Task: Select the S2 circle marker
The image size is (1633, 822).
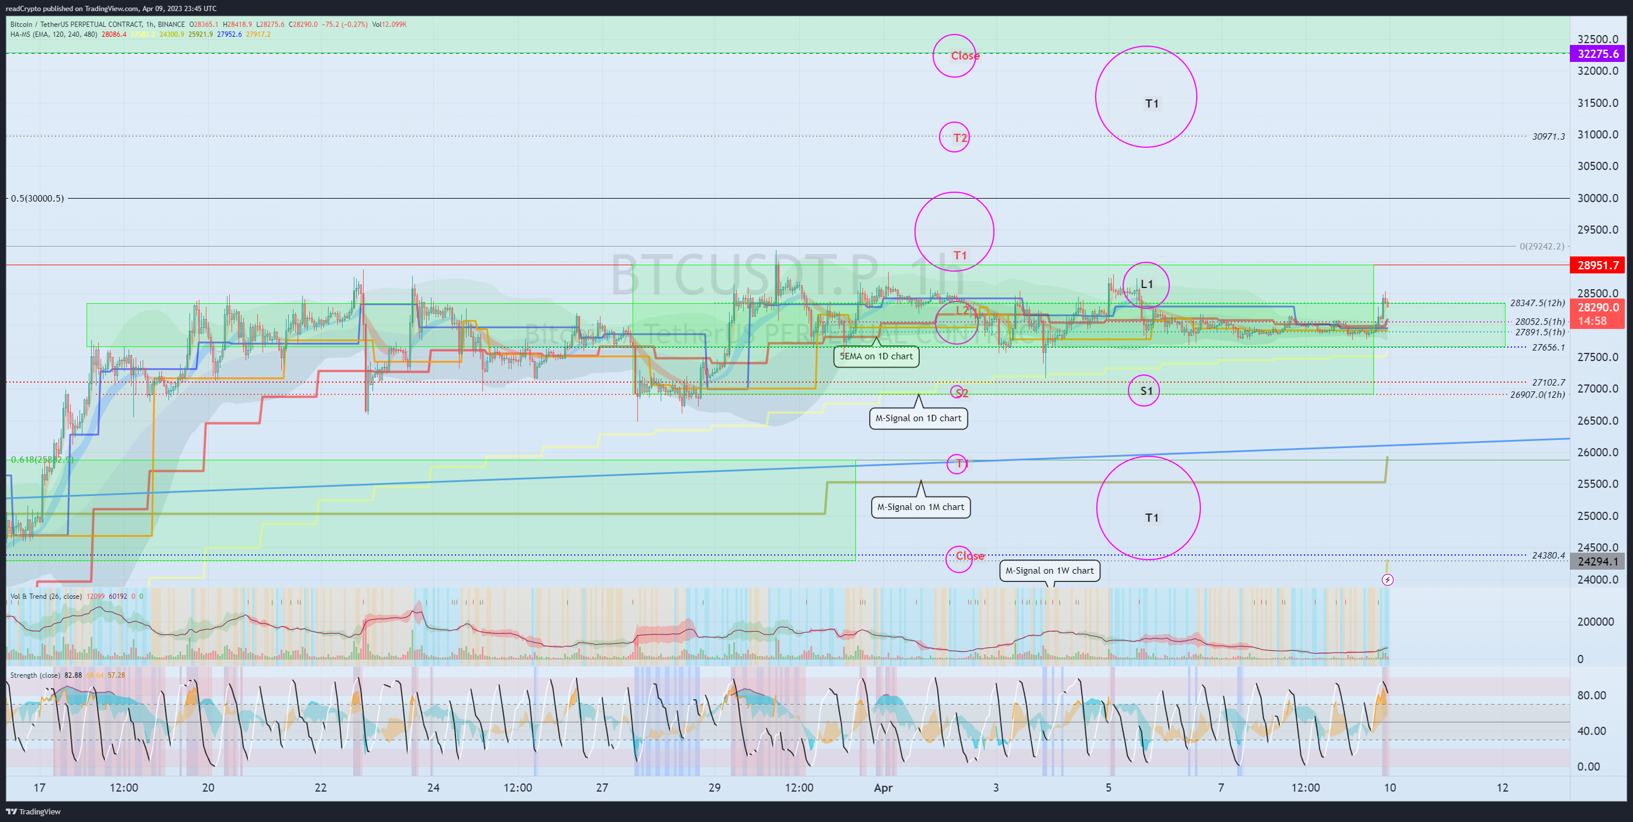Action: (x=958, y=392)
